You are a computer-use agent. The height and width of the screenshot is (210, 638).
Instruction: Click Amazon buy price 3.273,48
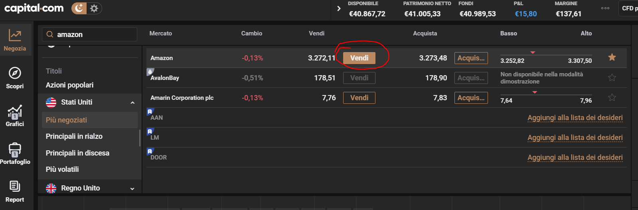coord(433,58)
